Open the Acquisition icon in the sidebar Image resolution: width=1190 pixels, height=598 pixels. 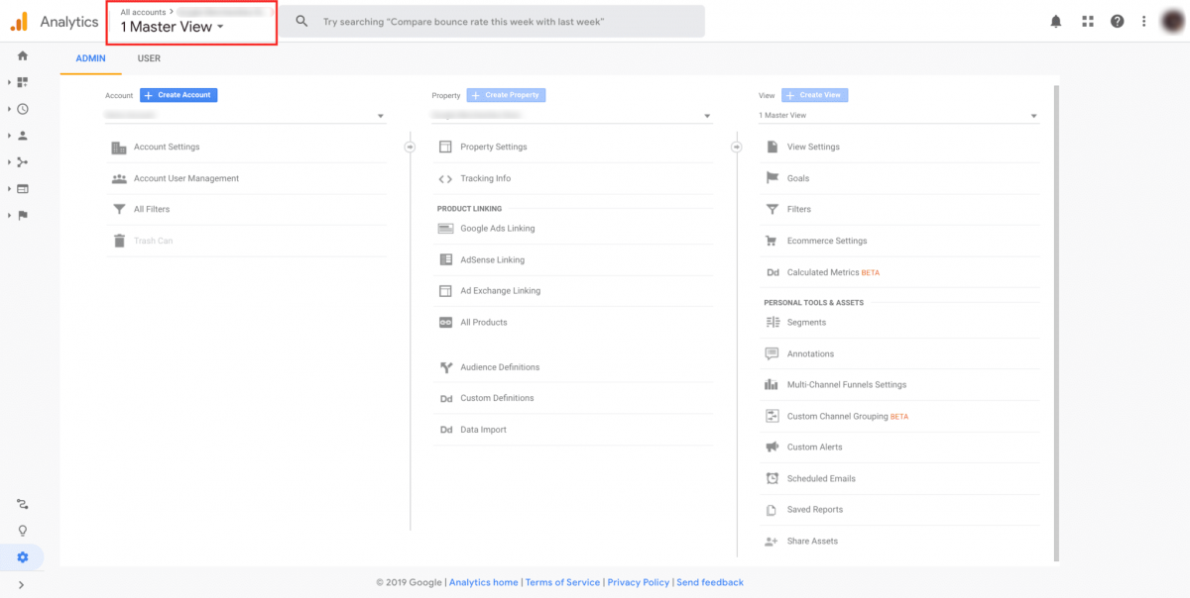(23, 161)
